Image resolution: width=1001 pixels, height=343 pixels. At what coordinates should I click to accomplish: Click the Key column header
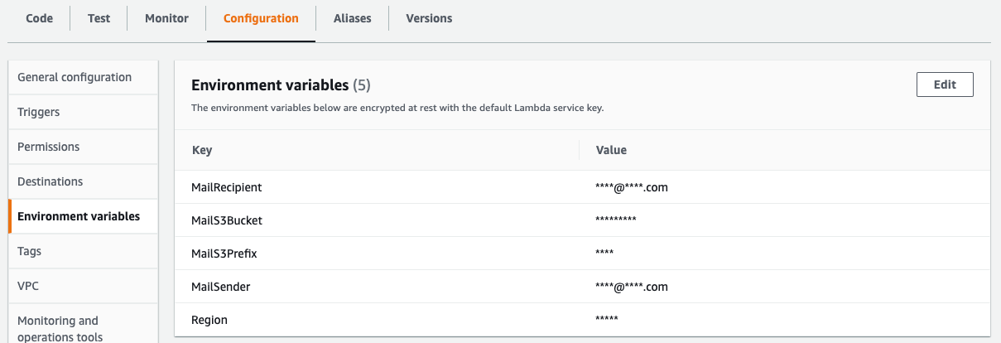(x=201, y=150)
